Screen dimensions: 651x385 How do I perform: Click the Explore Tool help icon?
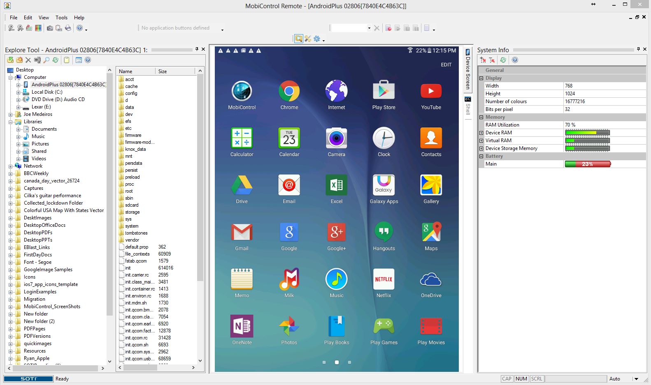click(x=88, y=60)
